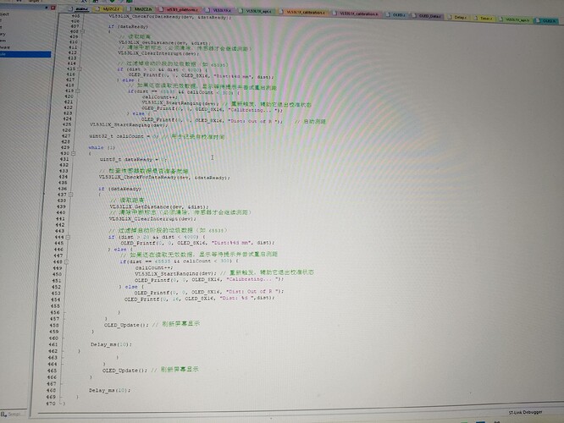Viewport: 564px width, 423px height.
Task: Switch to the OLED_Data.c tab
Action: click(x=427, y=16)
